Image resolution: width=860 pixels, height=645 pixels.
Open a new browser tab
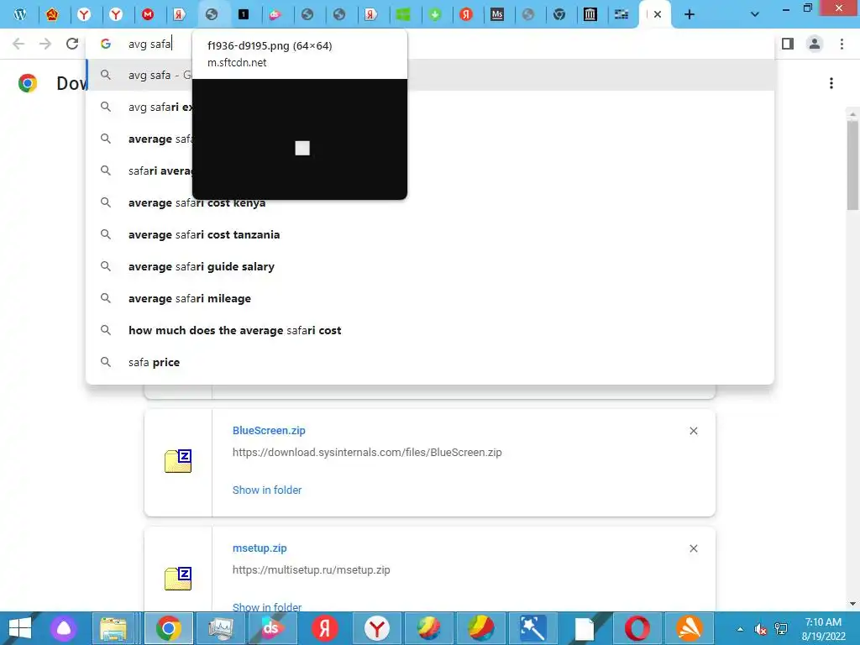(690, 15)
